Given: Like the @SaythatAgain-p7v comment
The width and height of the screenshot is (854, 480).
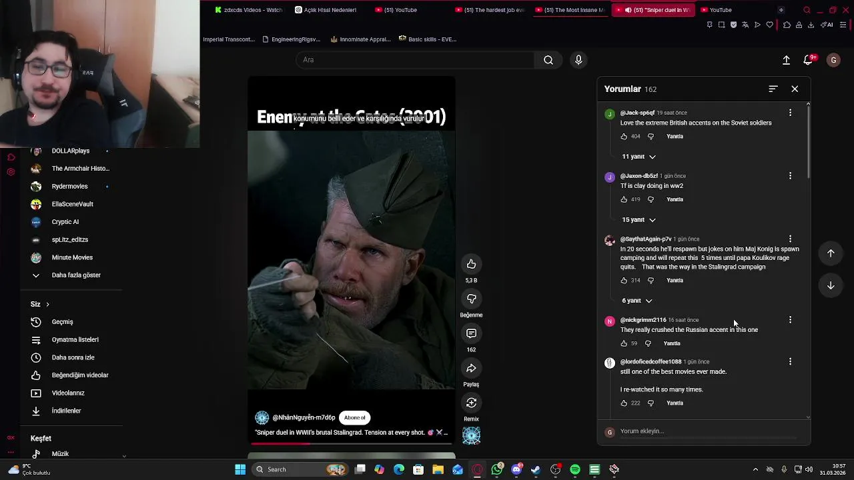Looking at the screenshot, I should click(624, 280).
